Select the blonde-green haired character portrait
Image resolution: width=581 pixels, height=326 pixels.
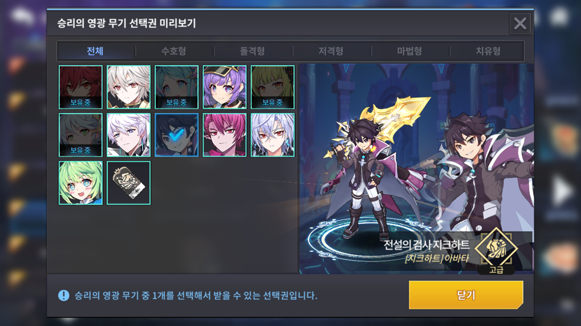272,87
